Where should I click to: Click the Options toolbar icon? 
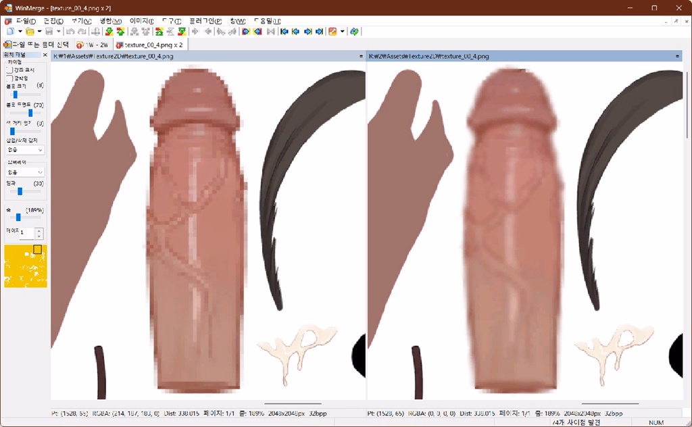pyautogui.click(x=332, y=32)
